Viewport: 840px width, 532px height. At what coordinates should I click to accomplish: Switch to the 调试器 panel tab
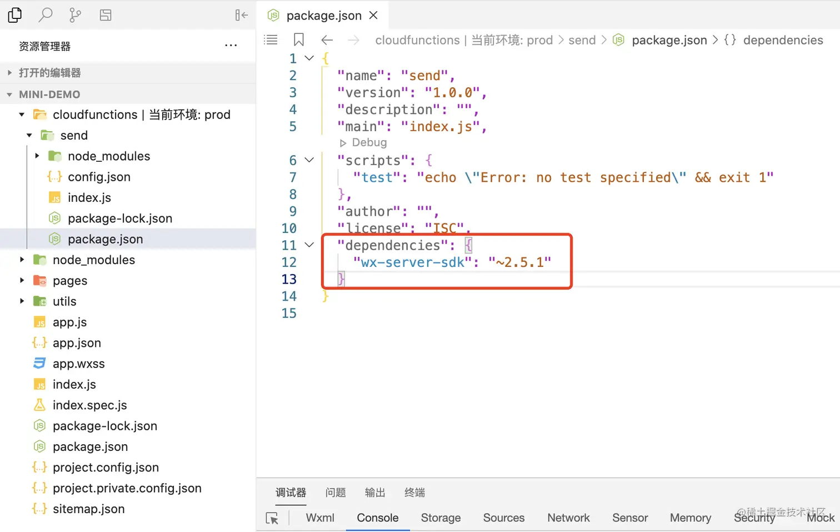pyautogui.click(x=291, y=493)
